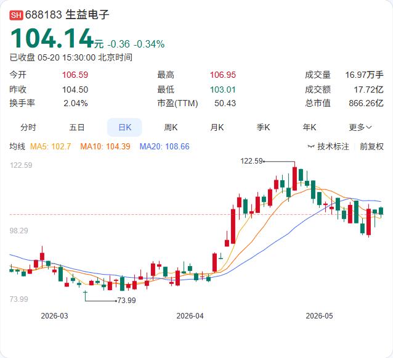
Task: Click the 73.99 low price marker on chart
Action: (x=126, y=300)
